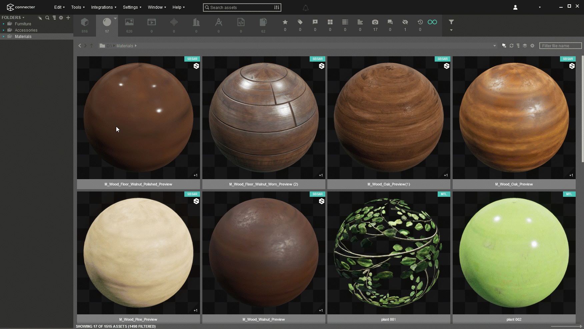Open the Settings menu
The height and width of the screenshot is (329, 584).
click(132, 7)
